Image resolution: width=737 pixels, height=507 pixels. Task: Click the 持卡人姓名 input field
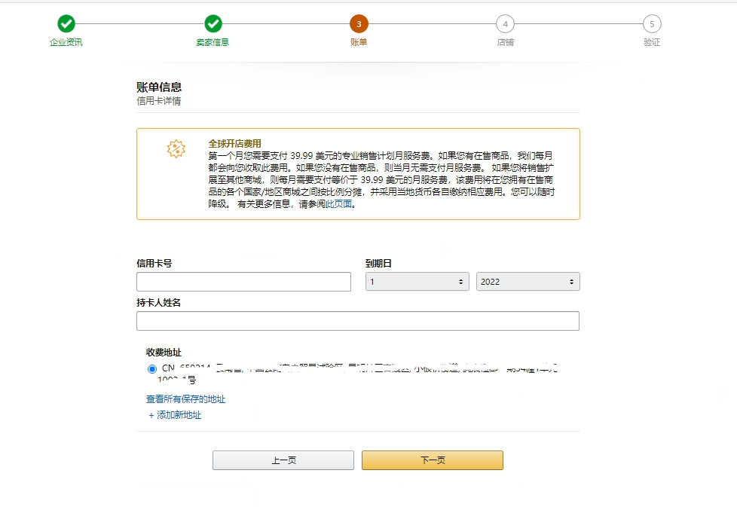(357, 320)
